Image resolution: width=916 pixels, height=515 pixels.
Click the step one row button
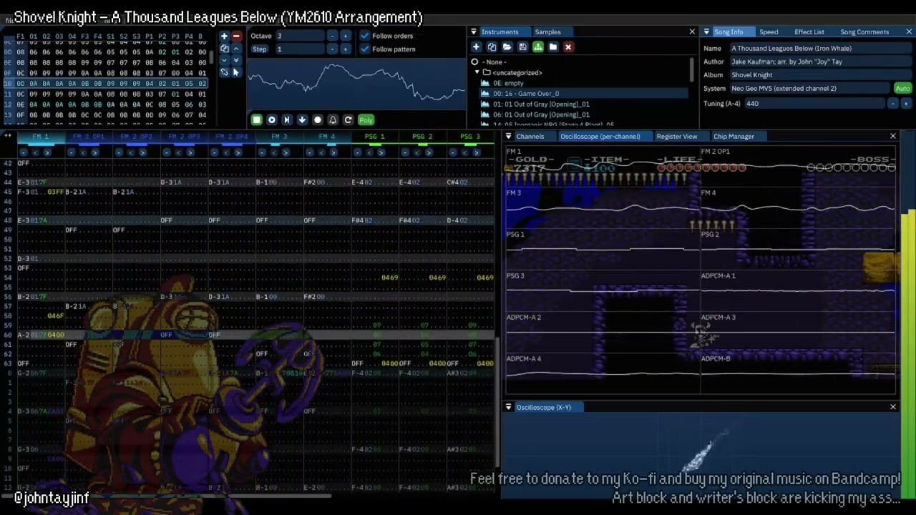286,120
